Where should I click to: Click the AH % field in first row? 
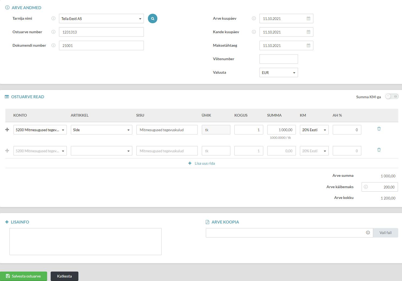pos(347,130)
